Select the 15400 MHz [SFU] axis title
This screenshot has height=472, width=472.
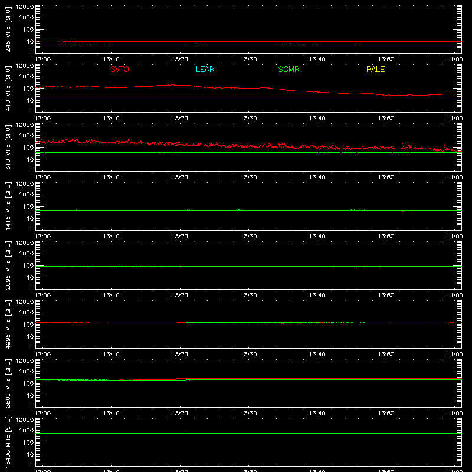(8, 442)
